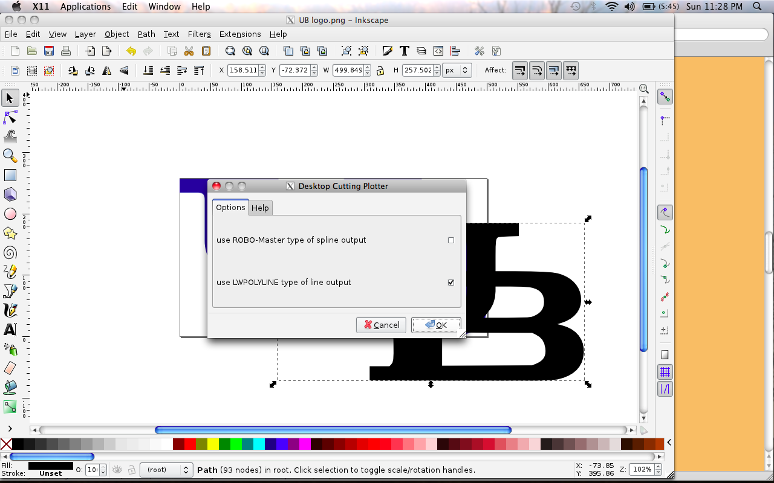Click the Paste clipboard icon
The width and height of the screenshot is (774, 483).
click(x=206, y=51)
